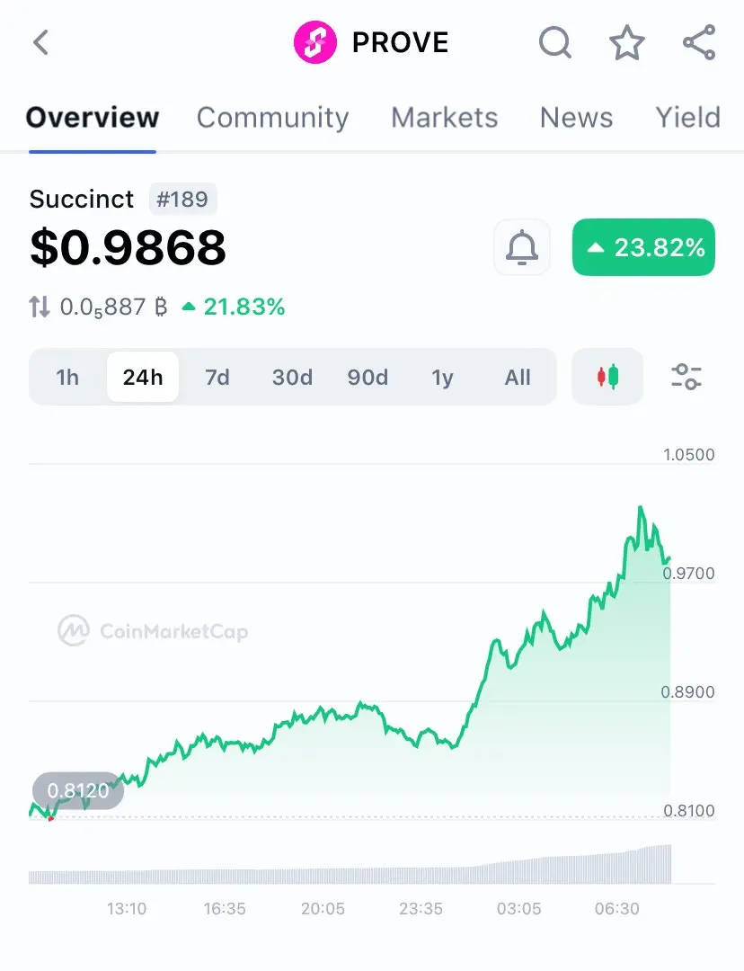This screenshot has height=971, width=744.
Task: Tap the green 23.82% change button
Action: coord(643,247)
